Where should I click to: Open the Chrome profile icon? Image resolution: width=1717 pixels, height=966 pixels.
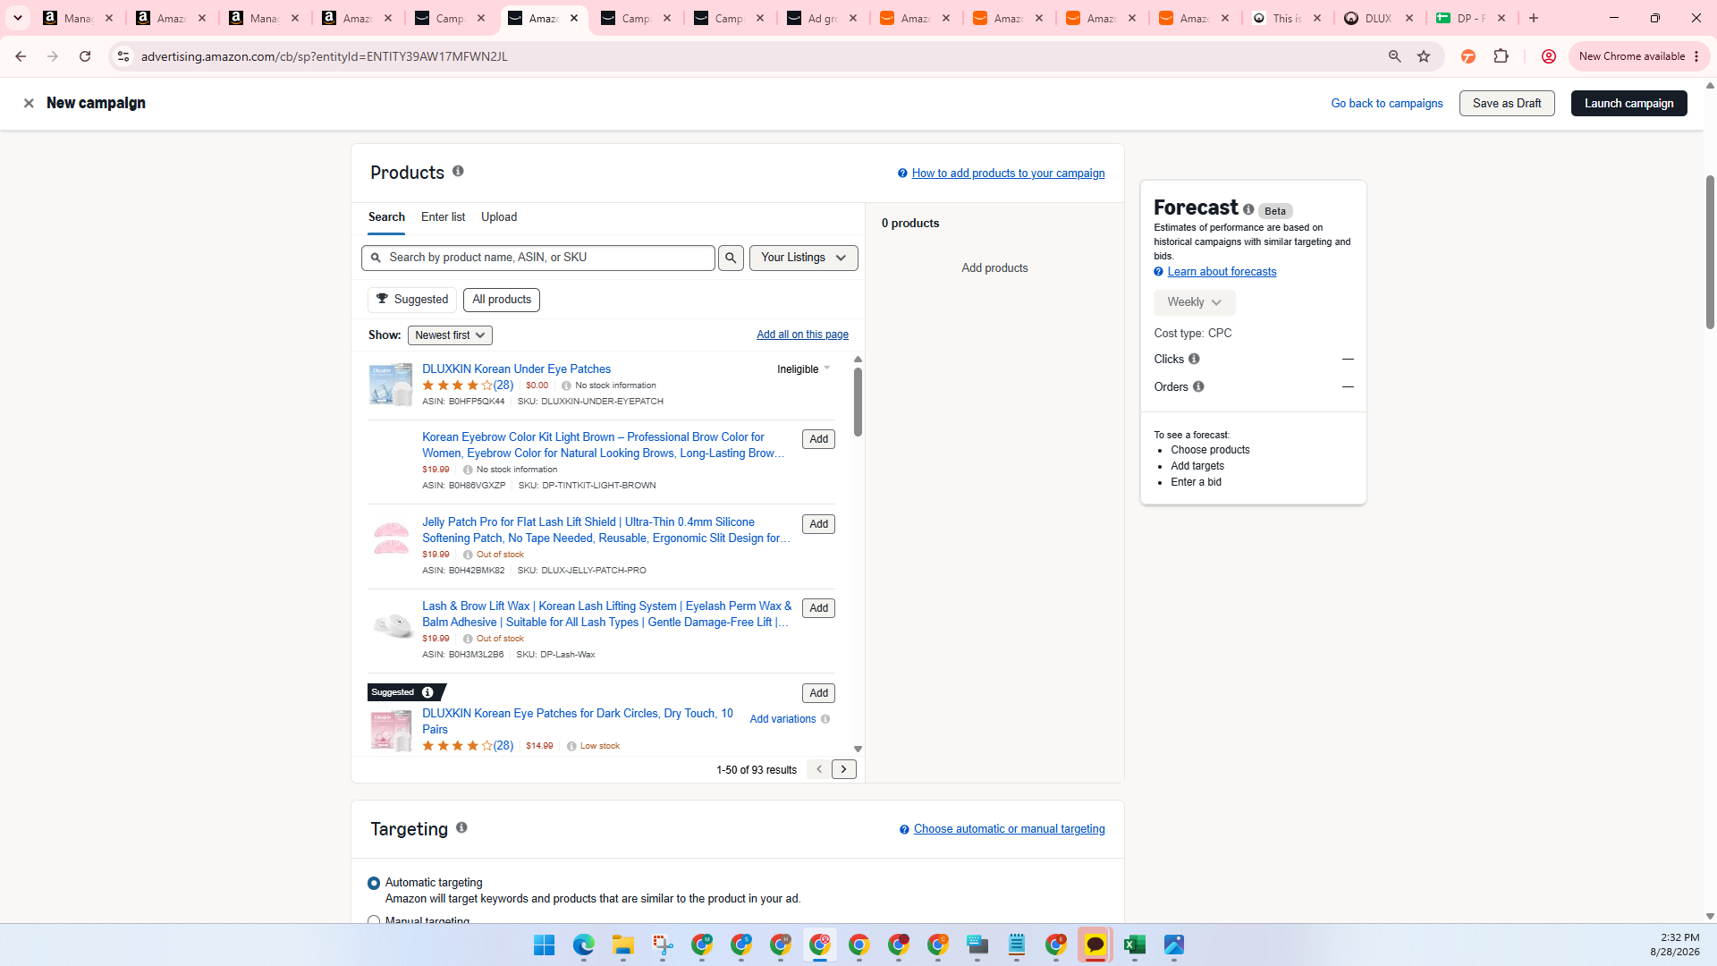(x=1549, y=56)
